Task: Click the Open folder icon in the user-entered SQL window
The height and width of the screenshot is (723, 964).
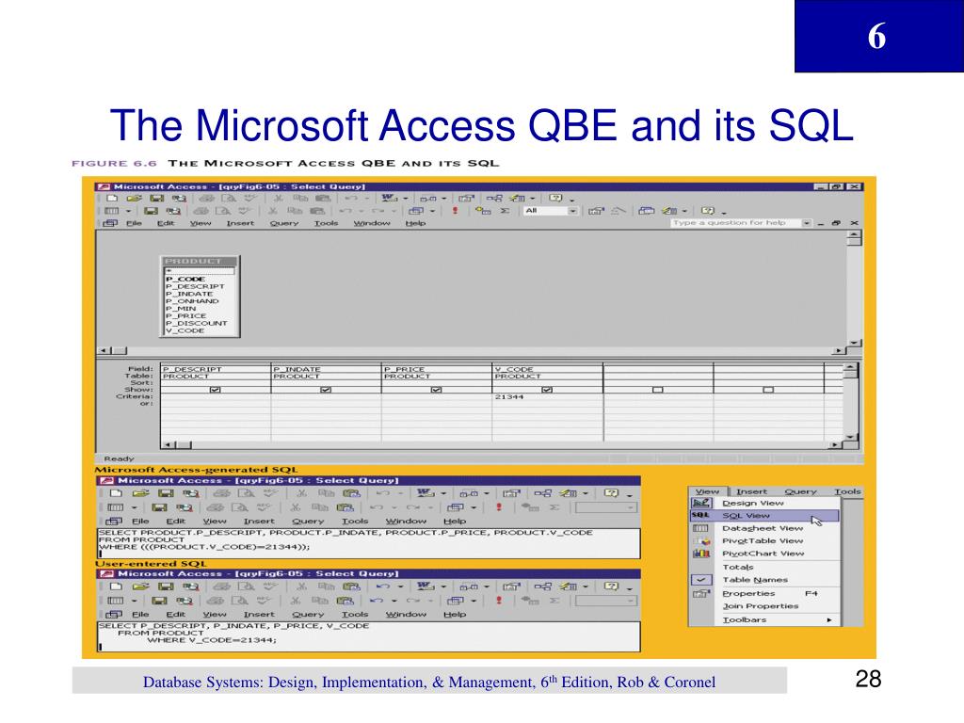Action: (x=141, y=586)
